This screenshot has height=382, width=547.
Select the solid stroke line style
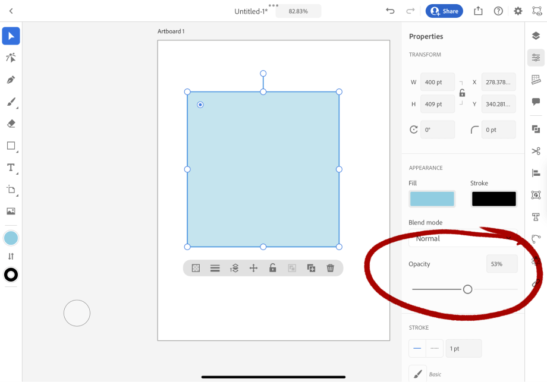click(417, 348)
